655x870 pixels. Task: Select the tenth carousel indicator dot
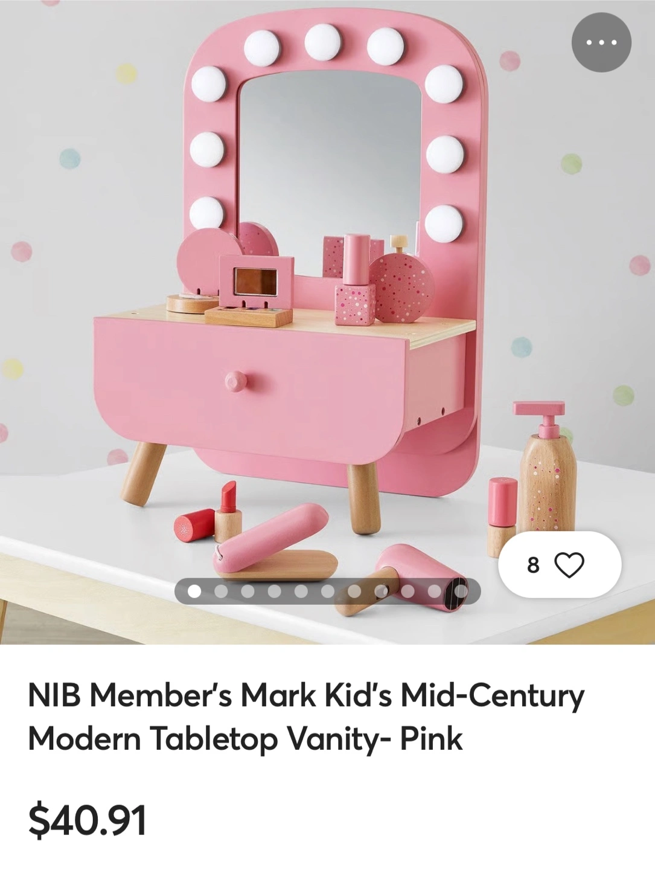434,591
